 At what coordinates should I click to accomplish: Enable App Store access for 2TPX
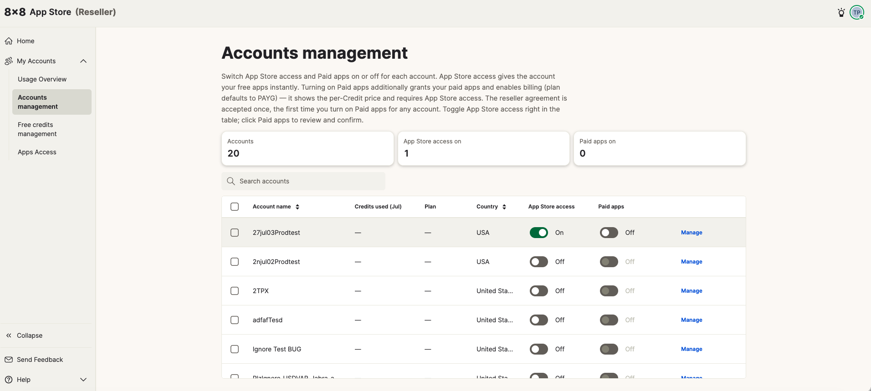pyautogui.click(x=538, y=291)
